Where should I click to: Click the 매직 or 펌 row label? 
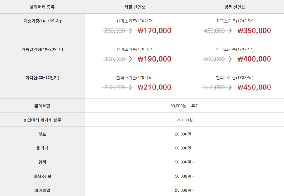(42, 176)
